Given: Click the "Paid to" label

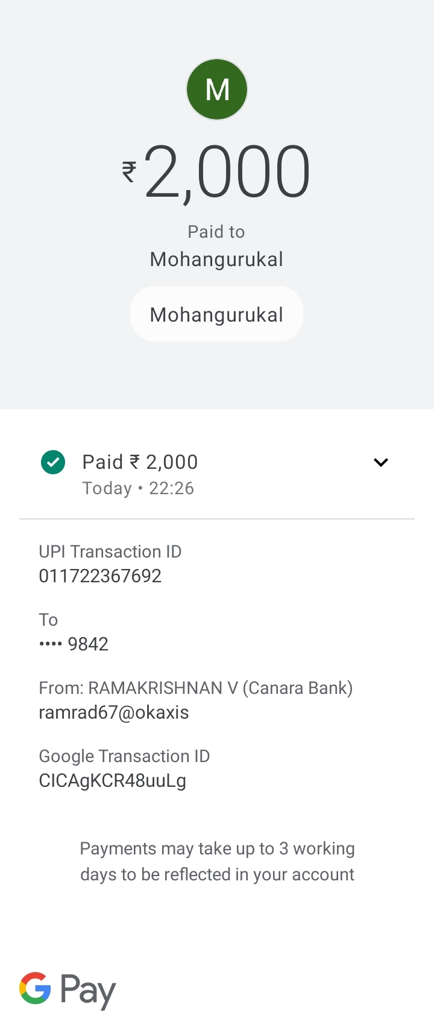Looking at the screenshot, I should tap(216, 232).
